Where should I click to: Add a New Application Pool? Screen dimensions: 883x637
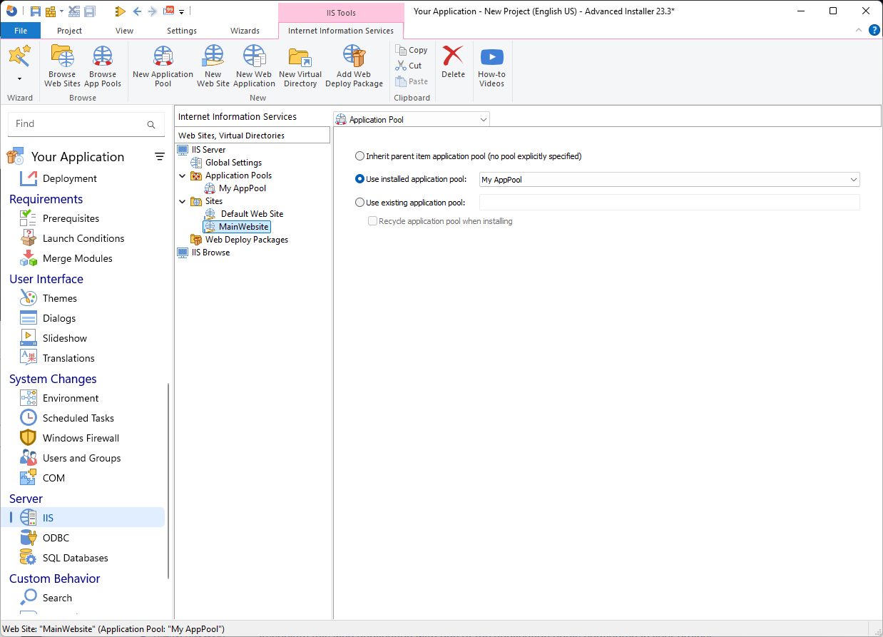tap(163, 66)
